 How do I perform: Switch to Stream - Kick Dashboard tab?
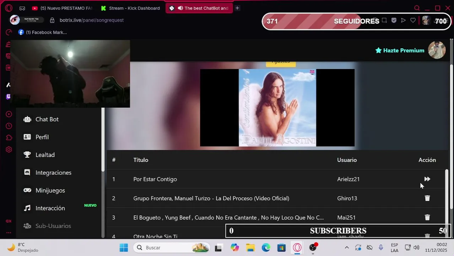tap(130, 8)
